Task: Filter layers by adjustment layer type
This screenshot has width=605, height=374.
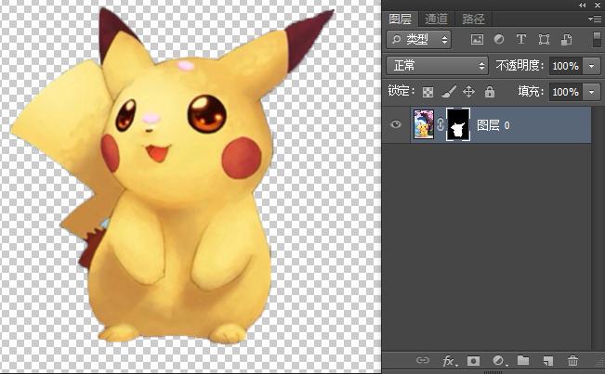Action: 499,40
